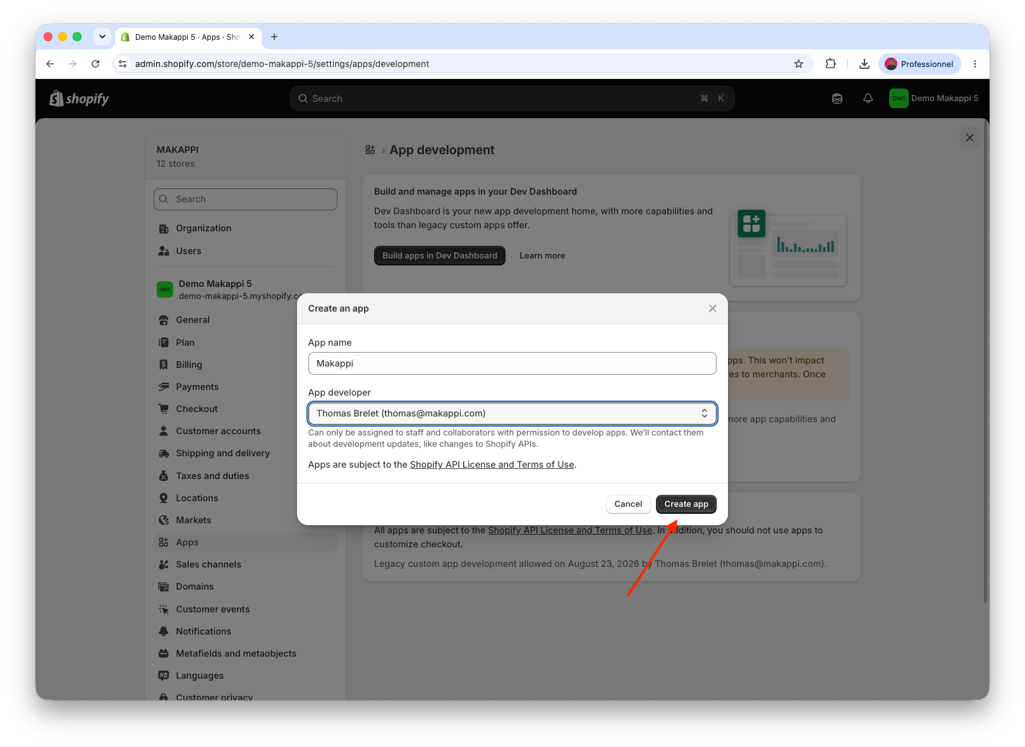Open Plan settings
The height and width of the screenshot is (747, 1025).
pyautogui.click(x=245, y=343)
